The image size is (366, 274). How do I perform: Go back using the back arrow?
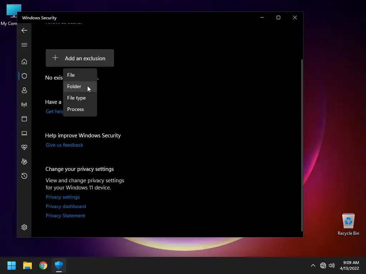click(24, 30)
